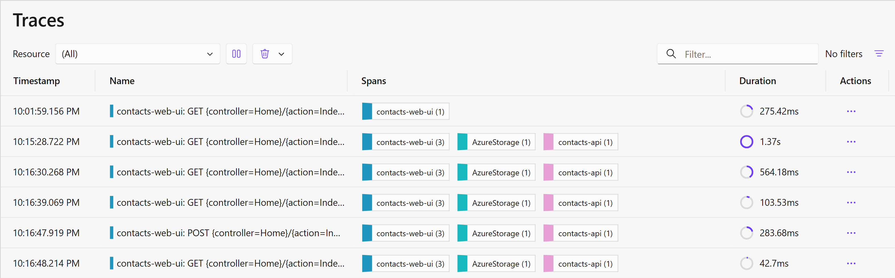This screenshot has height=278, width=895.
Task: Click the 283.68ms duration value
Action: click(779, 233)
